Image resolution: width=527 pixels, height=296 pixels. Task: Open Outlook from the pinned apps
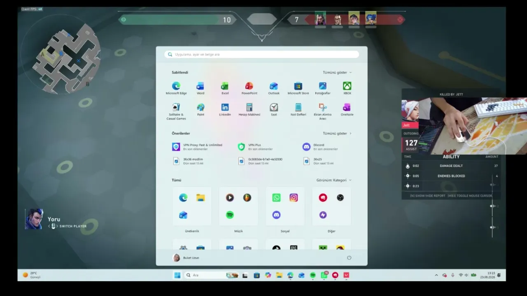274,88
